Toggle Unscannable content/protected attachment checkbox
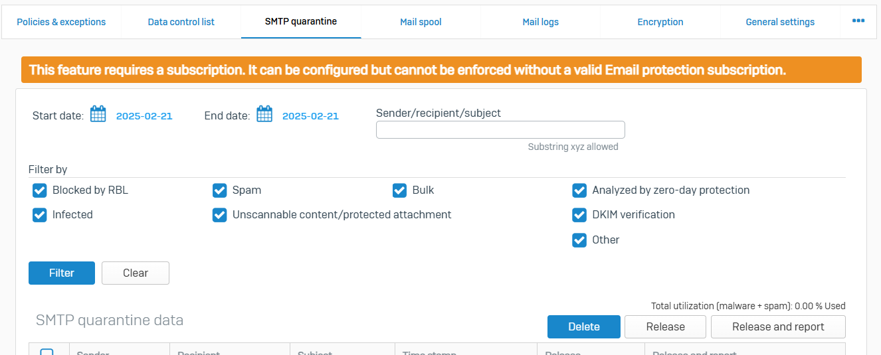Viewport: 881px width, 355px height. coord(220,215)
